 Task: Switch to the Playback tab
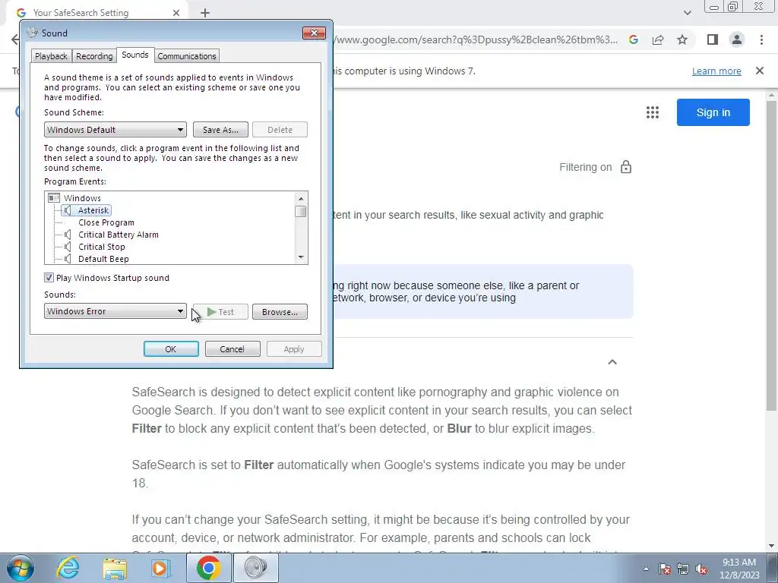click(51, 56)
